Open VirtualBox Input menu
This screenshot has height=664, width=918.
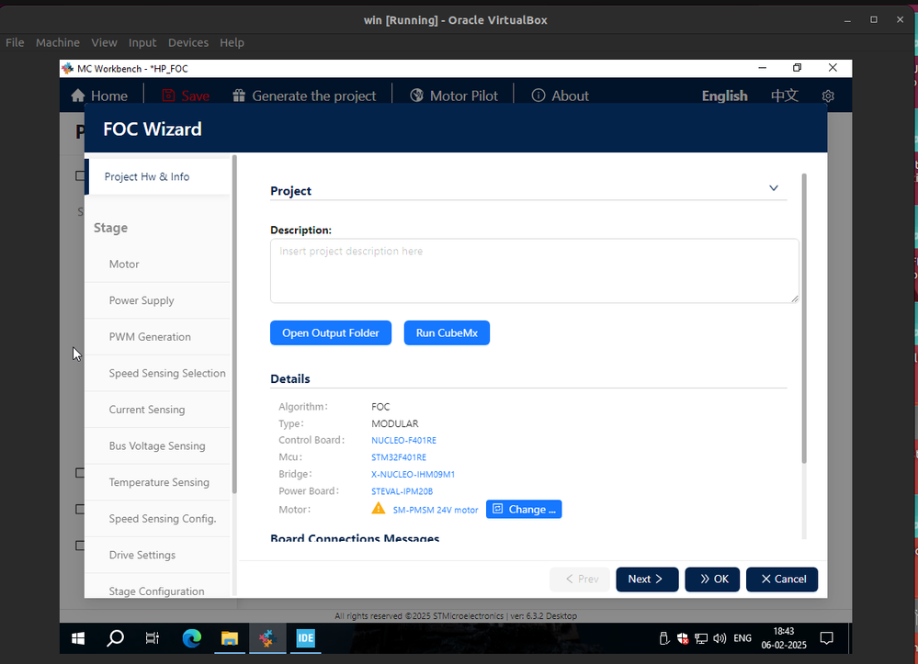tap(142, 43)
